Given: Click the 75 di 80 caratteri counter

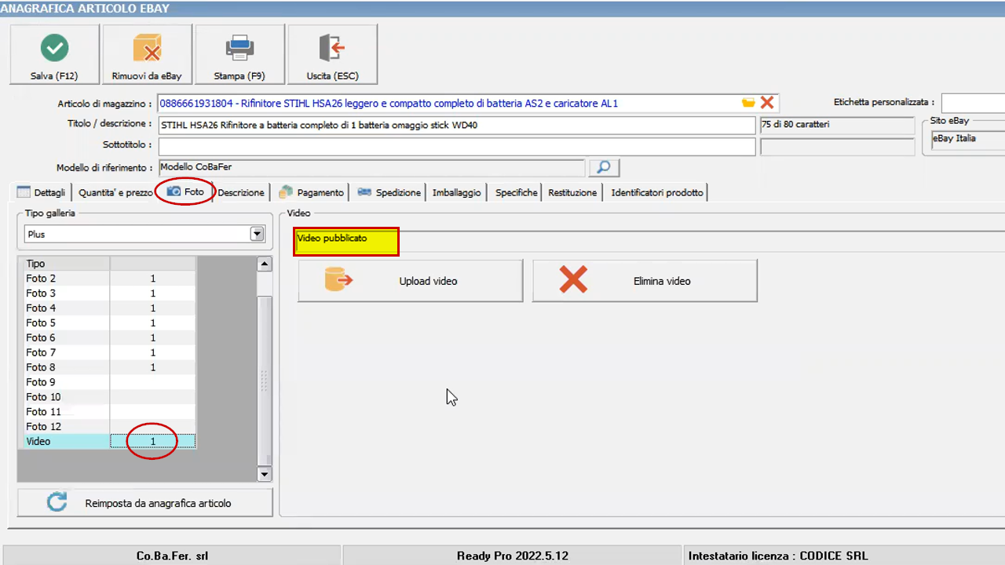Looking at the screenshot, I should (836, 126).
